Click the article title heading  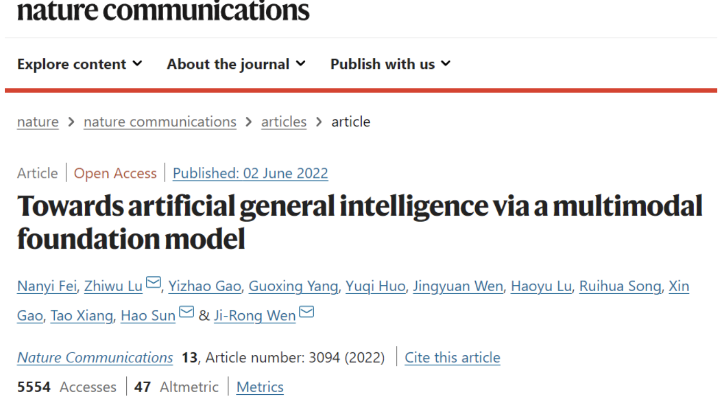(x=360, y=222)
